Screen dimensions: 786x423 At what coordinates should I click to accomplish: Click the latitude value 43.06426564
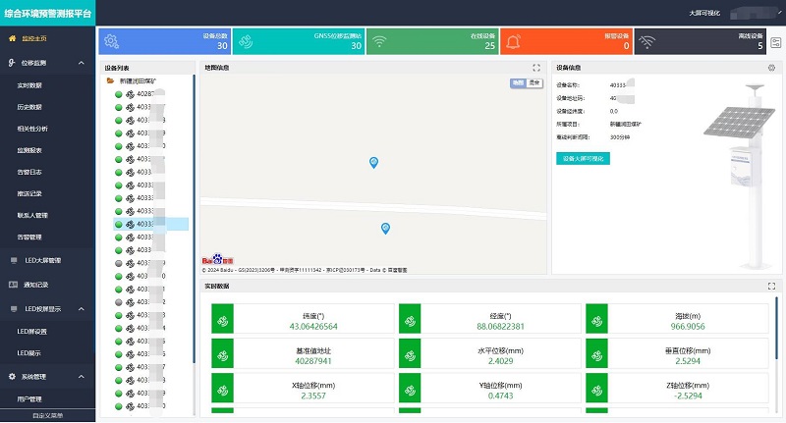(313, 327)
